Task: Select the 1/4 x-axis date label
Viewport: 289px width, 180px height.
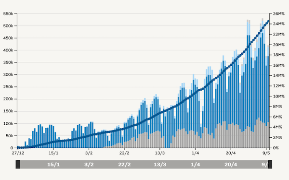Action: [x=196, y=153]
